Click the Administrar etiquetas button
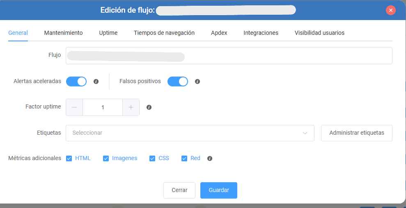This screenshot has height=208, width=406. (357, 133)
